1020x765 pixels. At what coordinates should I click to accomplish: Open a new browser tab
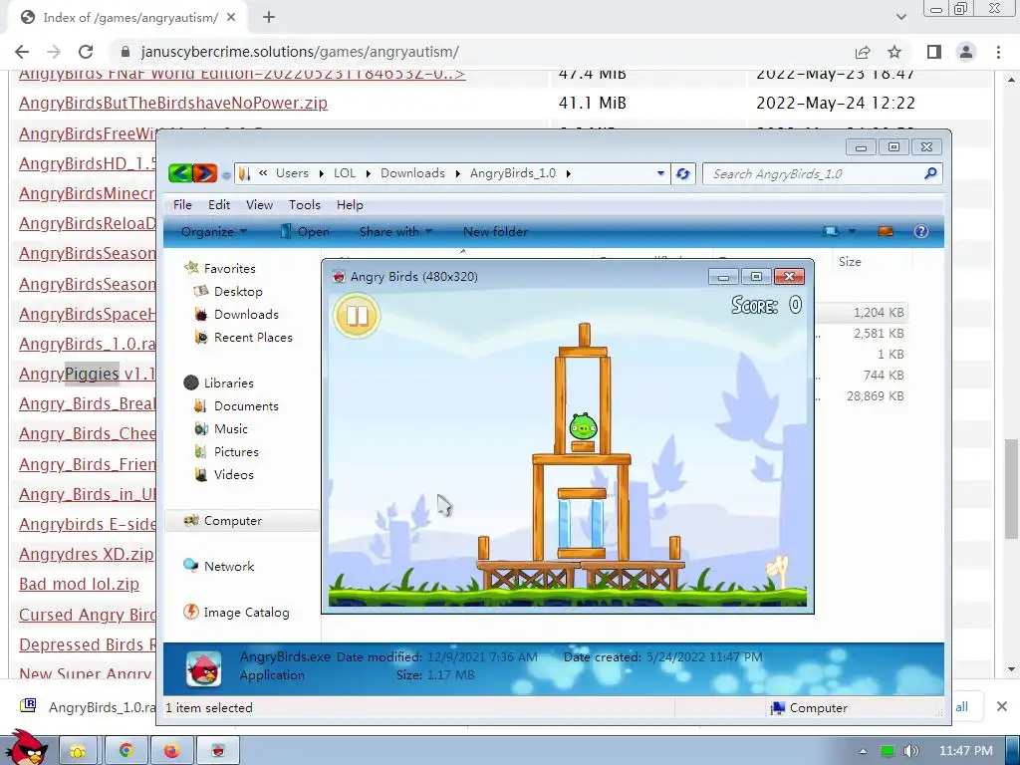tap(269, 18)
